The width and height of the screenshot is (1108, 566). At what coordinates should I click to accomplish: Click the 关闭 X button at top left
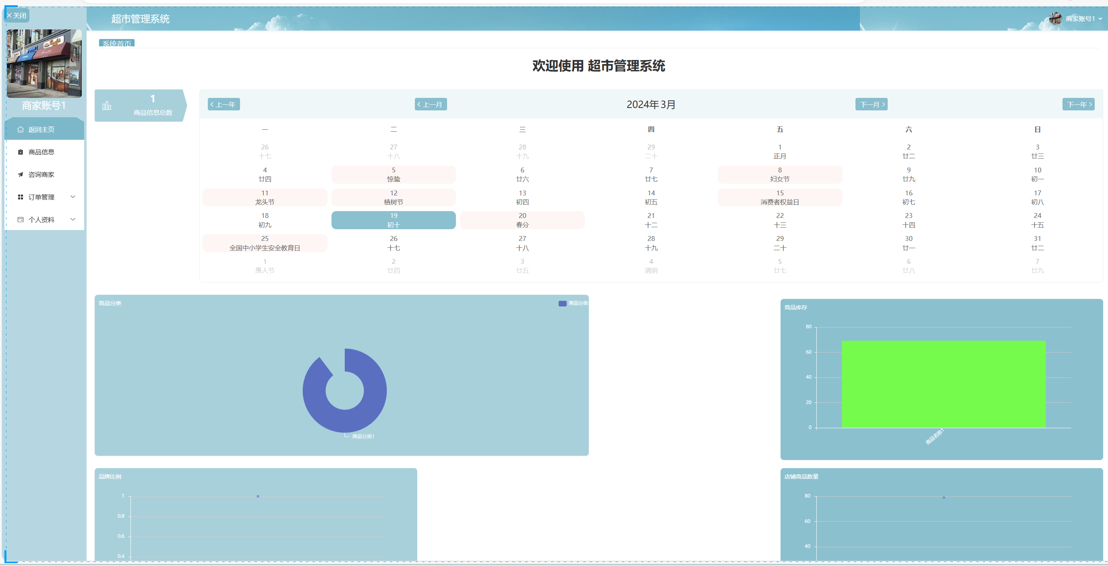[x=17, y=15]
